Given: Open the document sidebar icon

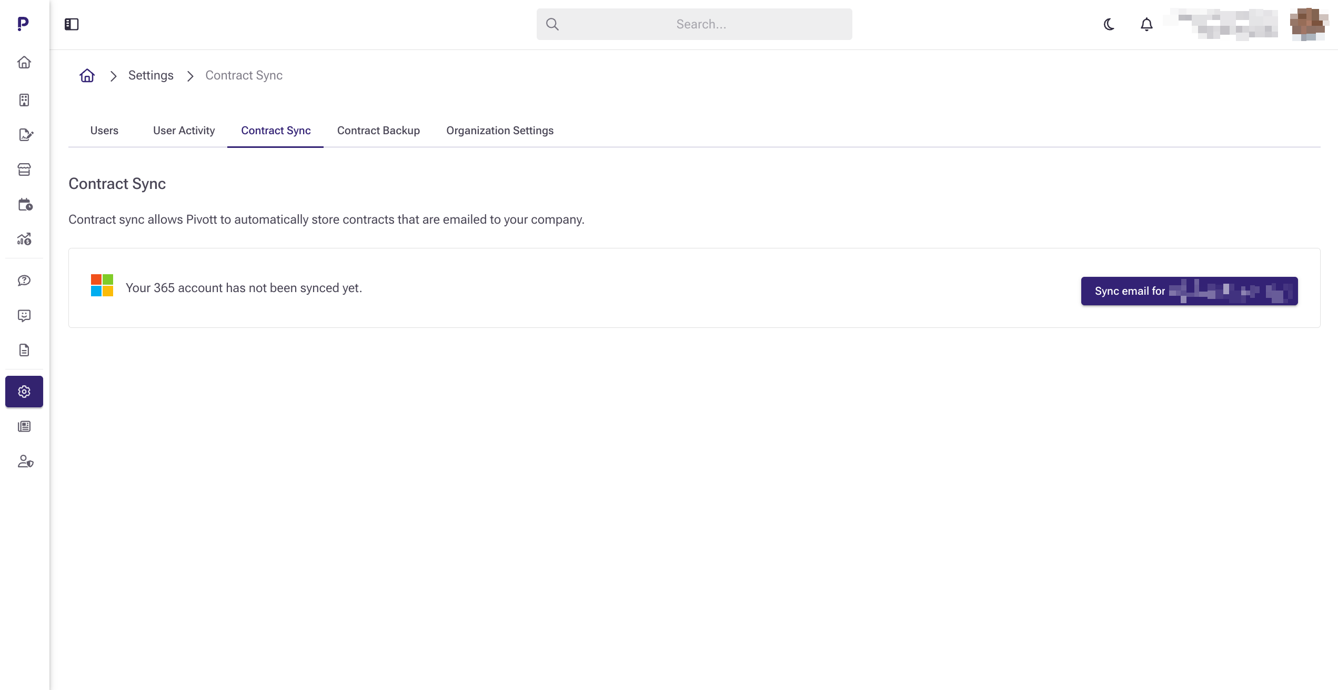Looking at the screenshot, I should 24,350.
